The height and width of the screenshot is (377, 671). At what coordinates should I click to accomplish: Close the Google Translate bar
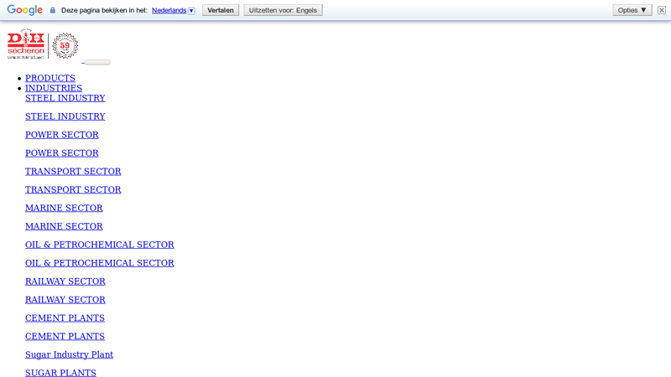point(661,10)
